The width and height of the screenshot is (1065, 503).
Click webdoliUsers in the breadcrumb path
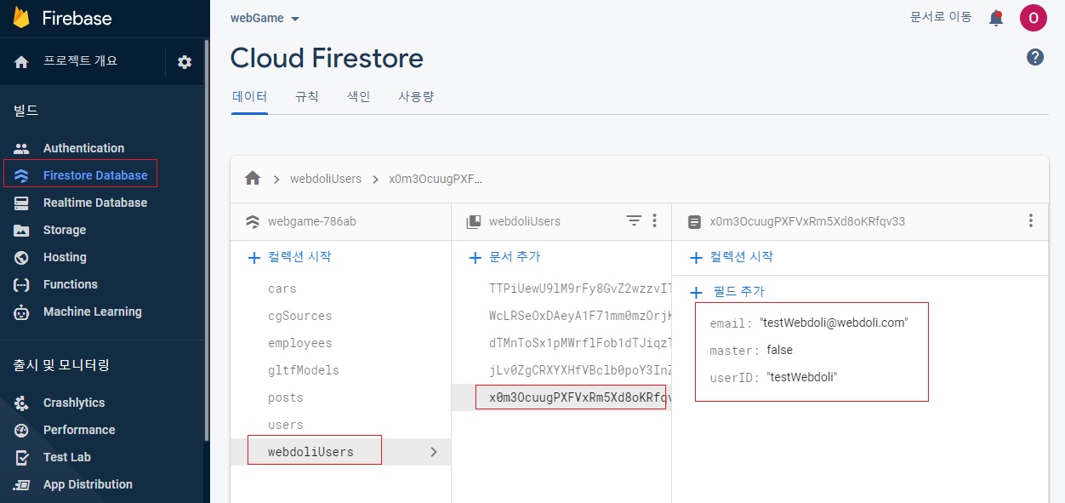(326, 179)
